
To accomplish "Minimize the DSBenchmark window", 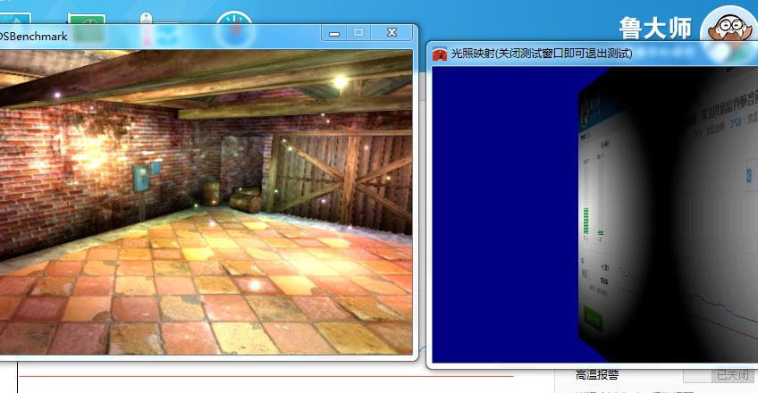I will [x=334, y=33].
